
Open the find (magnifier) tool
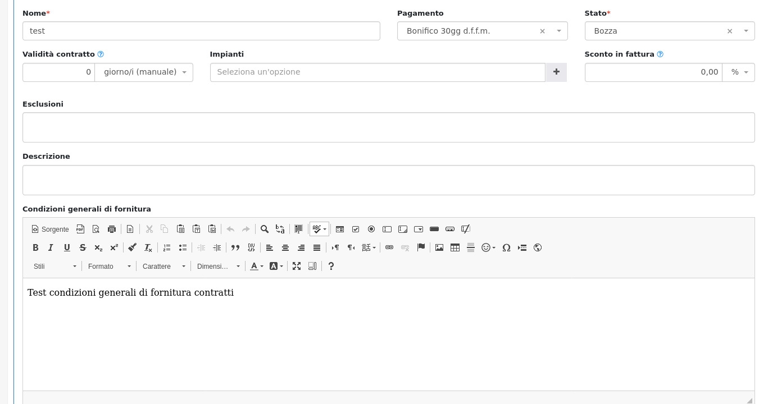(265, 229)
